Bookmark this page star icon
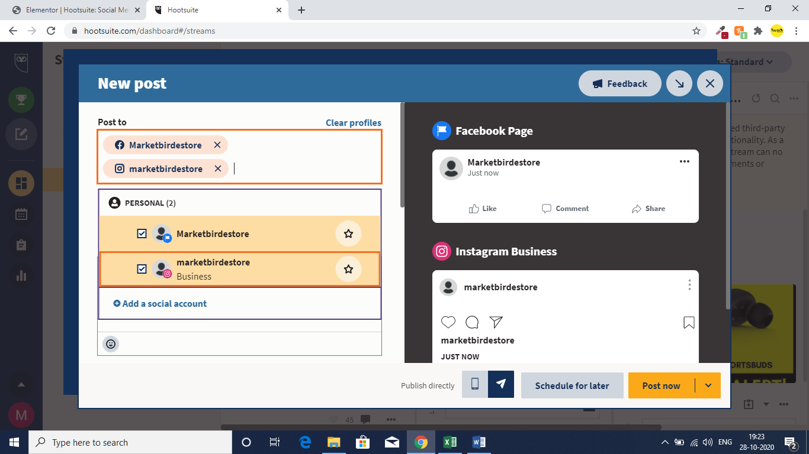This screenshot has height=454, width=809. point(696,31)
